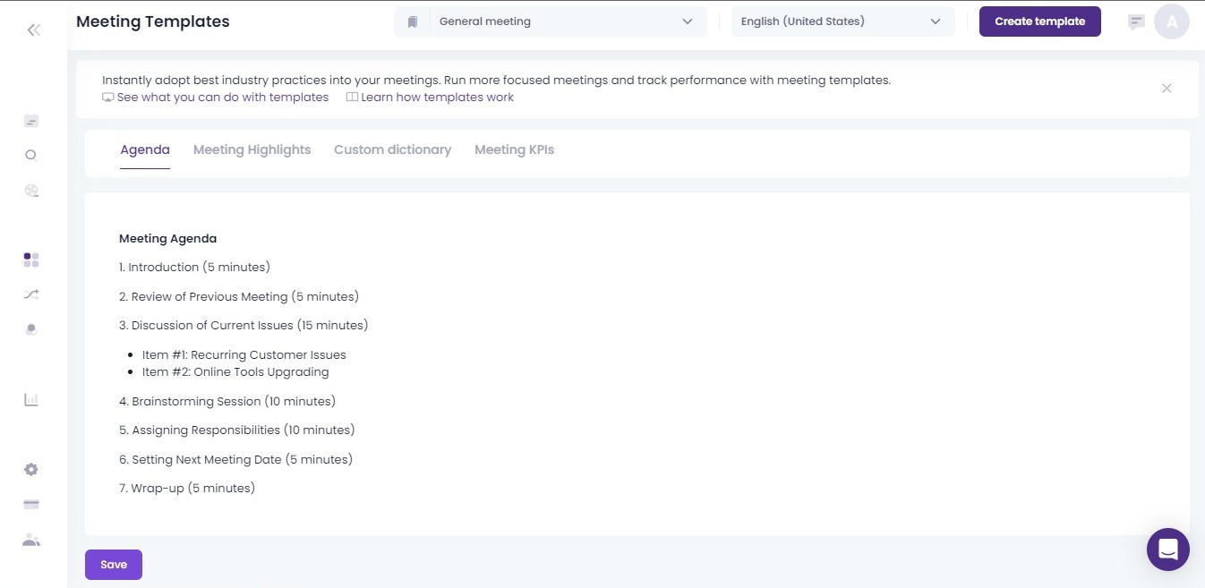Click 'Item #2: Online Tools Upgrading' bullet
Viewport: 1205px width, 588px height.
(235, 371)
